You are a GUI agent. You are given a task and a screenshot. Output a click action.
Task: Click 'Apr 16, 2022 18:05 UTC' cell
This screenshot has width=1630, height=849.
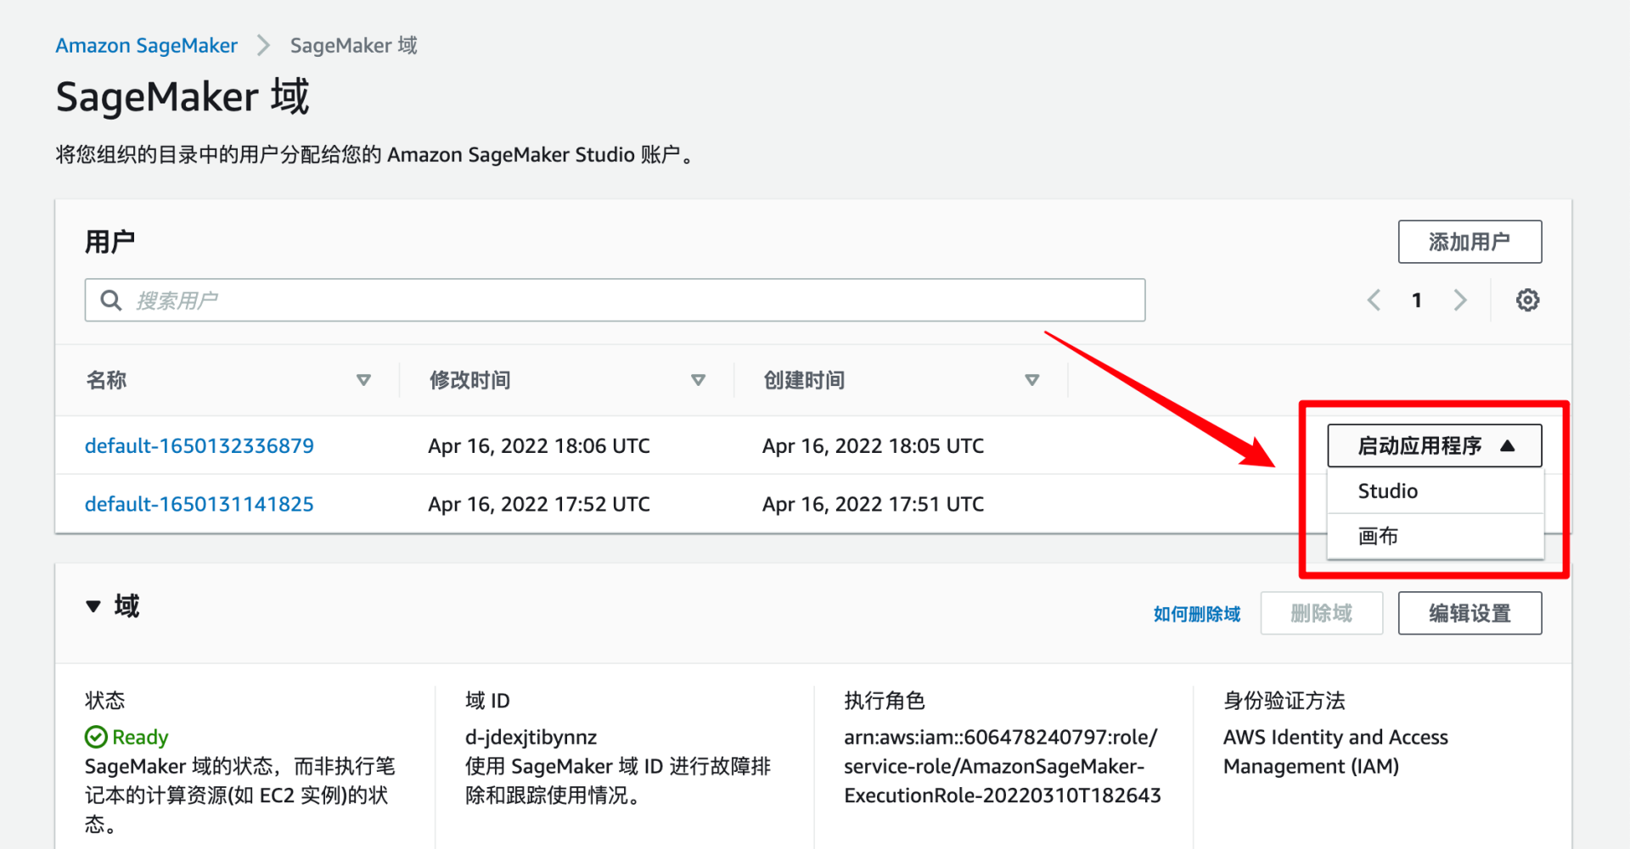pyautogui.click(x=873, y=446)
